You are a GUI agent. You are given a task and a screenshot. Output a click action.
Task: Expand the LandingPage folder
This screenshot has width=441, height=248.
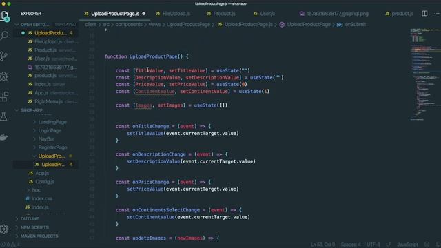[52, 122]
